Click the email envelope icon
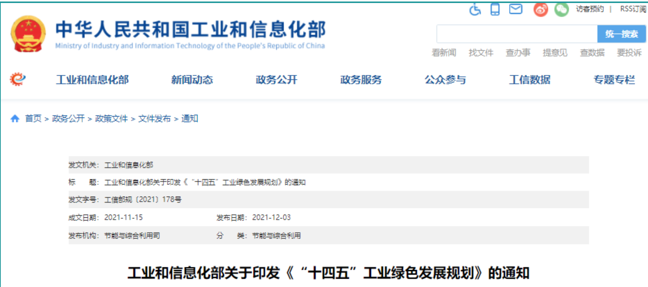 coord(516,9)
